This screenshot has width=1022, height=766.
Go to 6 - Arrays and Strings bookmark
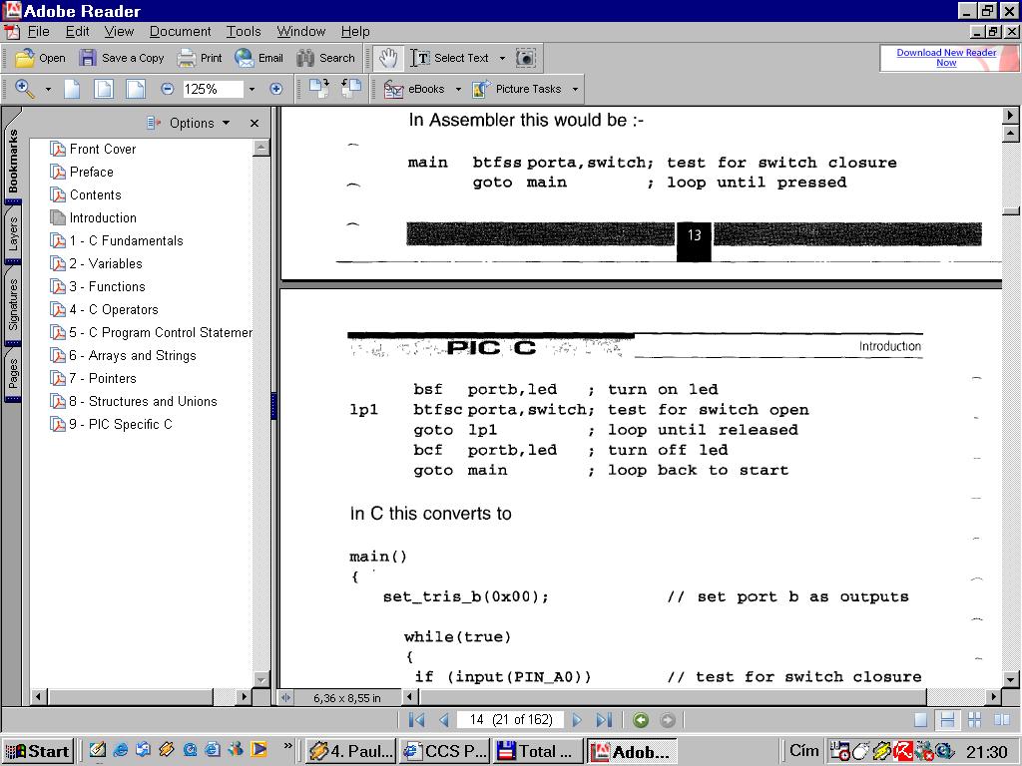(133, 356)
